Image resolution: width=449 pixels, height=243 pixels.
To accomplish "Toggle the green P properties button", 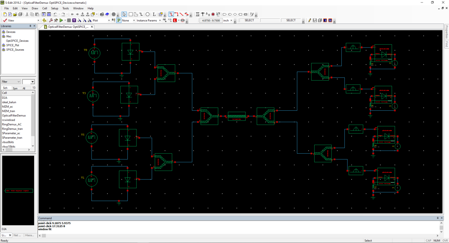I will [119, 21].
